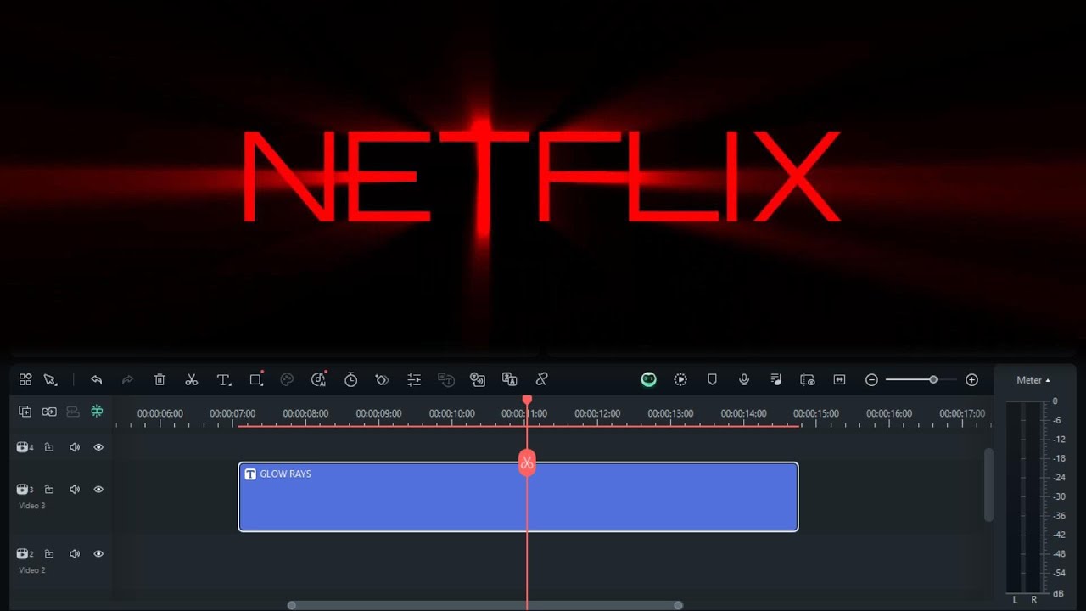Click the horizontal timeline scrollbar

pos(484,605)
